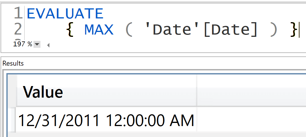The image size is (306, 137).
Task: Place cursor after the closing curly brace
Action: [x=299, y=30]
